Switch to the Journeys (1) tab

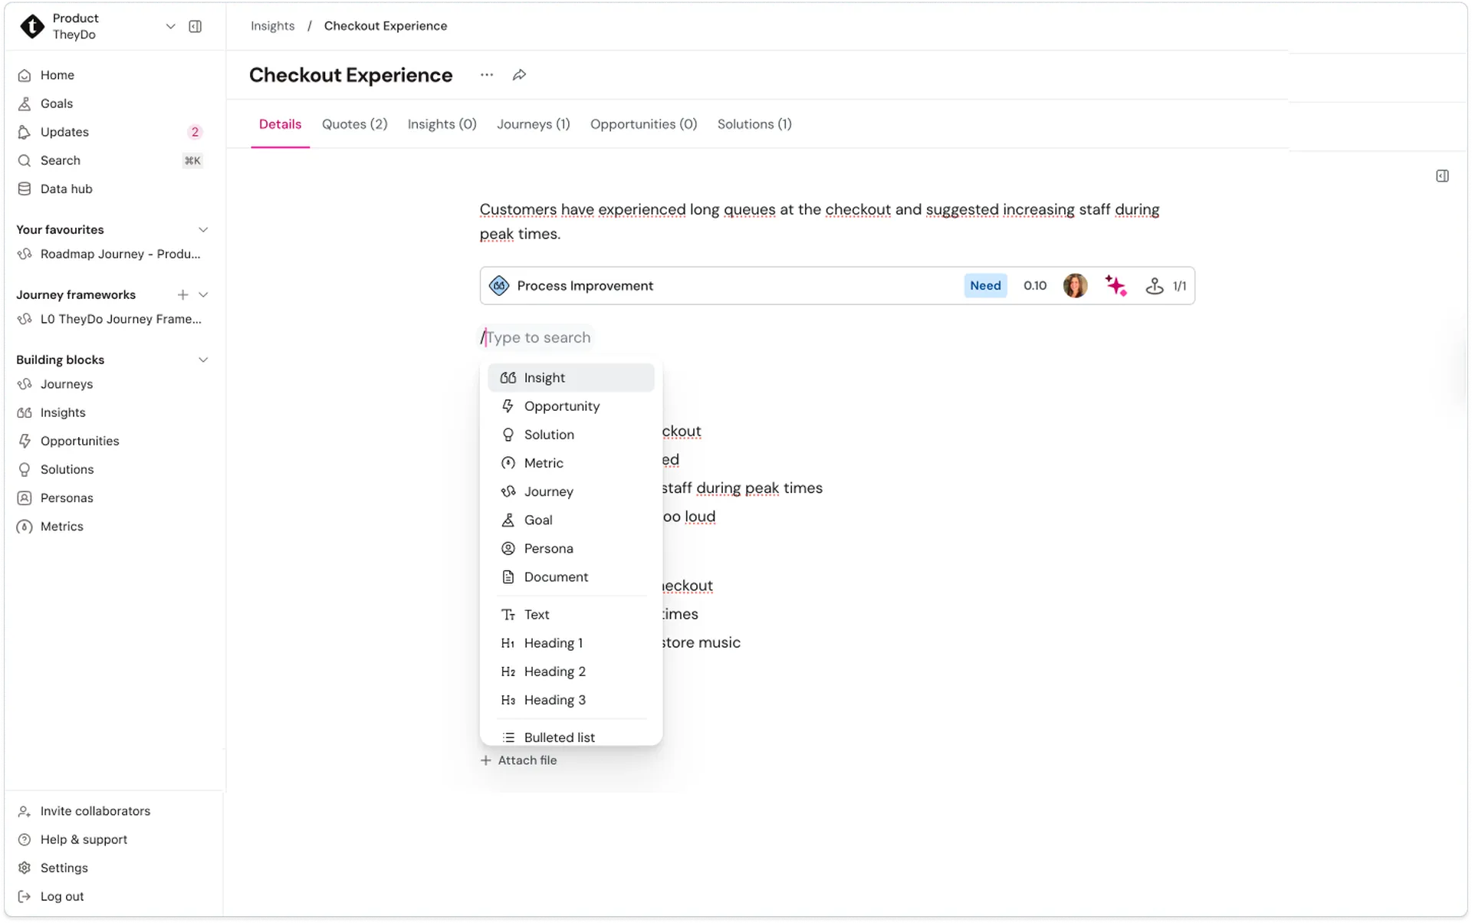[x=533, y=124]
